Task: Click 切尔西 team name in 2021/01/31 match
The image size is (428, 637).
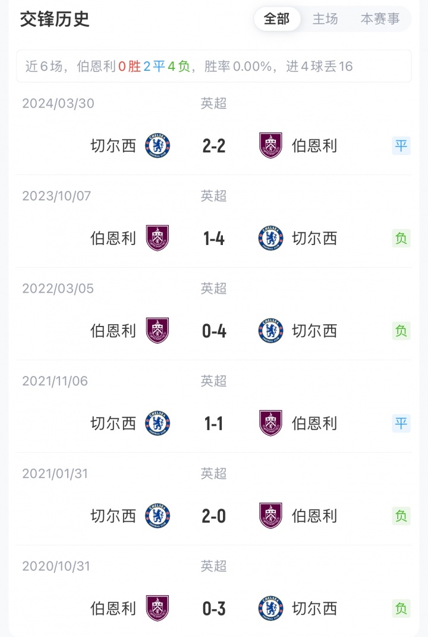Action: (114, 516)
